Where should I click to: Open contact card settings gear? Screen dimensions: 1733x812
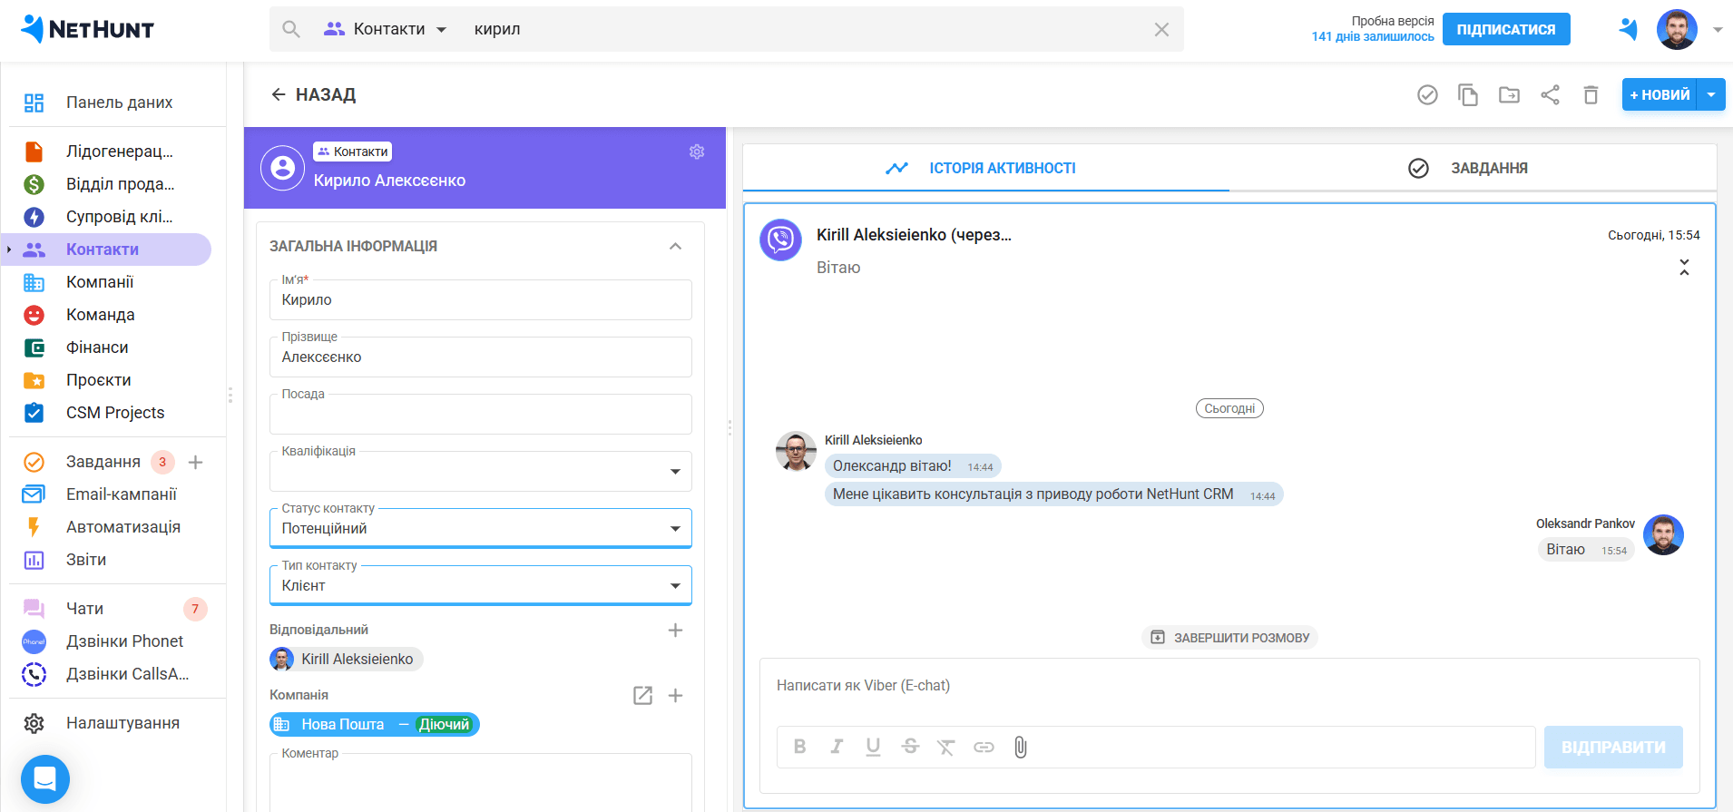coord(697,152)
